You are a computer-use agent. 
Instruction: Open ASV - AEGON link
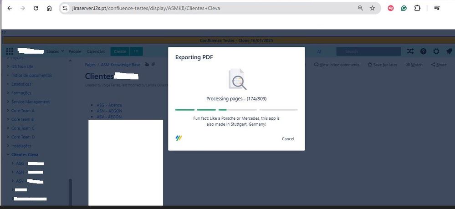[109, 117]
